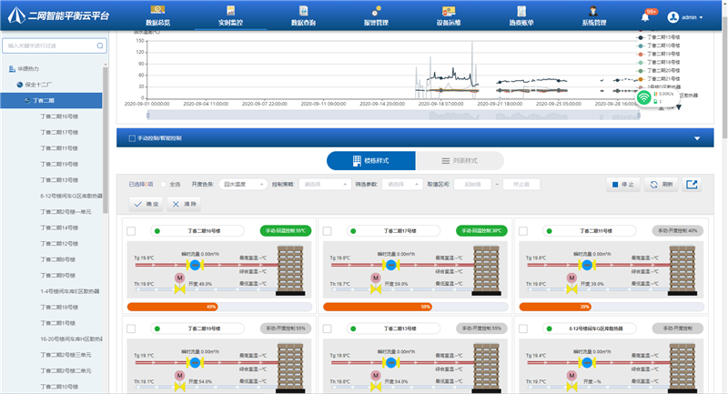Viewport: 728px width, 394px height.
Task: Open the admin account dropdown arrow
Action: (x=701, y=17)
